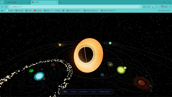Select the yellow-green glowing star

[x=121, y=70]
